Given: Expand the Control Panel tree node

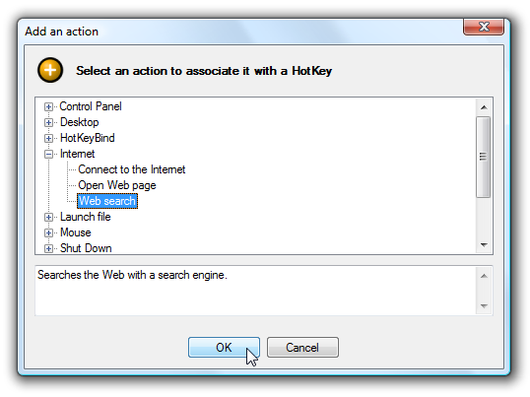Looking at the screenshot, I should (x=48, y=106).
